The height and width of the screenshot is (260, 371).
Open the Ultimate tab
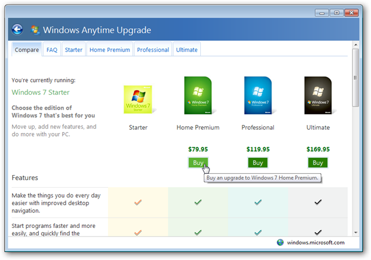click(x=187, y=49)
